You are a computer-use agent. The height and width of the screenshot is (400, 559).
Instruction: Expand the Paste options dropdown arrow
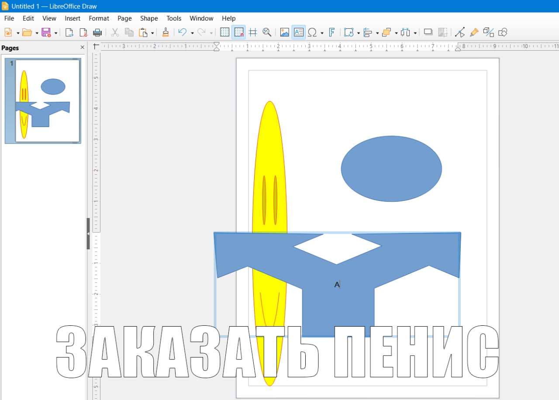coord(152,33)
